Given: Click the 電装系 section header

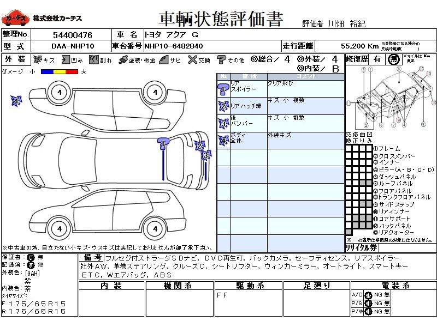Looking at the screenshot, I should 395,286.
